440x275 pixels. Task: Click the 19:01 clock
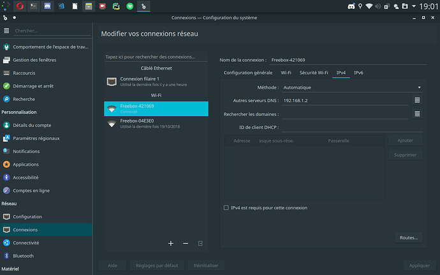coord(429,6)
